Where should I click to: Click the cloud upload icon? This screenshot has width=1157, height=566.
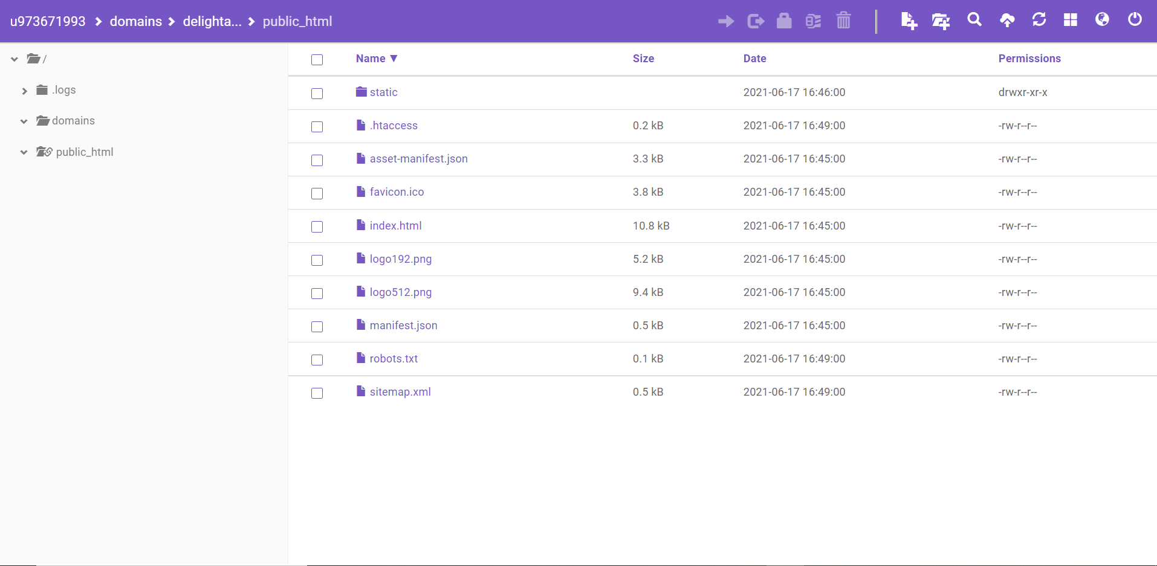click(x=1007, y=21)
